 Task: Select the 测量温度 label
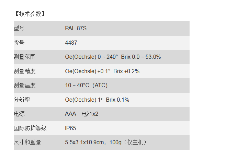click(25, 86)
